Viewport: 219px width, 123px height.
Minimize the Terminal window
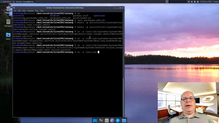click(x=118, y=8)
